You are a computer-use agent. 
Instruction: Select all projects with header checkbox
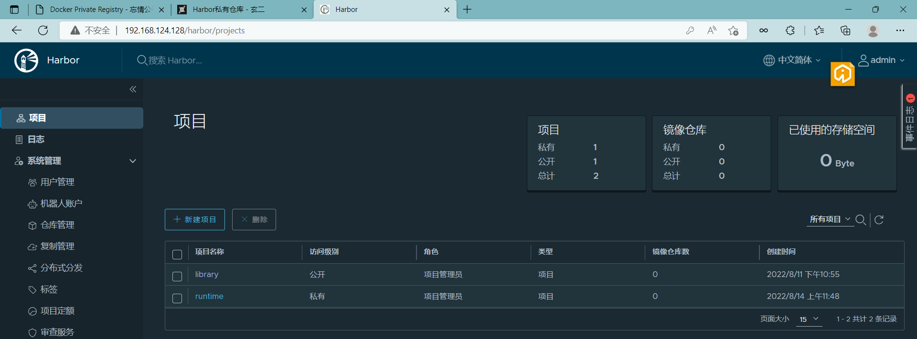click(x=177, y=255)
